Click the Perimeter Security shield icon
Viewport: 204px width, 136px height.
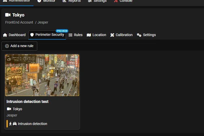click(32, 35)
